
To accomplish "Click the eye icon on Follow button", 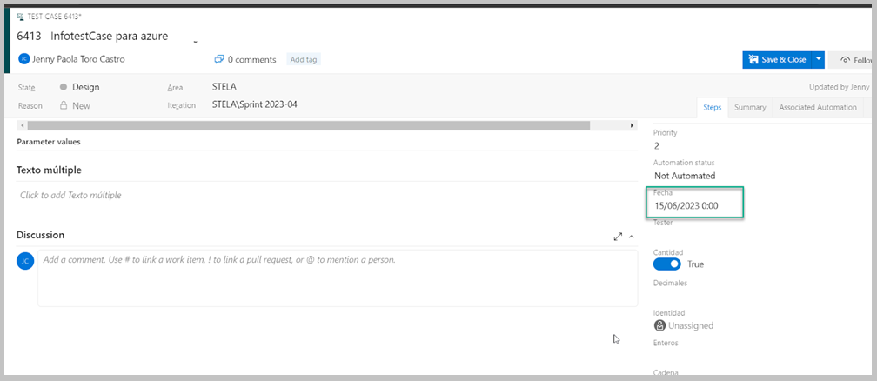I will [x=845, y=60].
